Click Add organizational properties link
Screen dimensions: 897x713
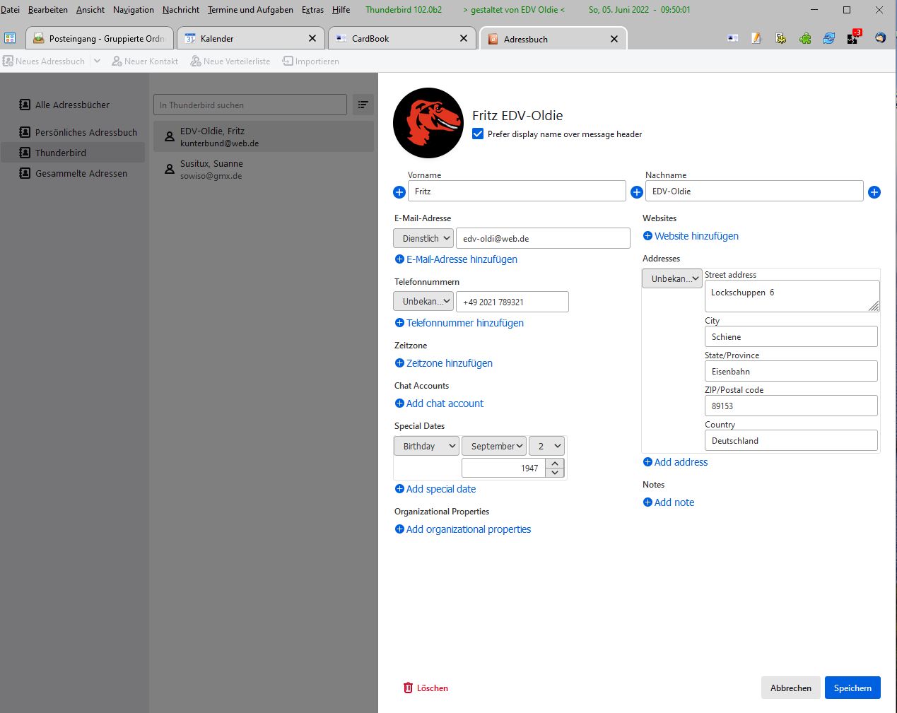pos(463,529)
